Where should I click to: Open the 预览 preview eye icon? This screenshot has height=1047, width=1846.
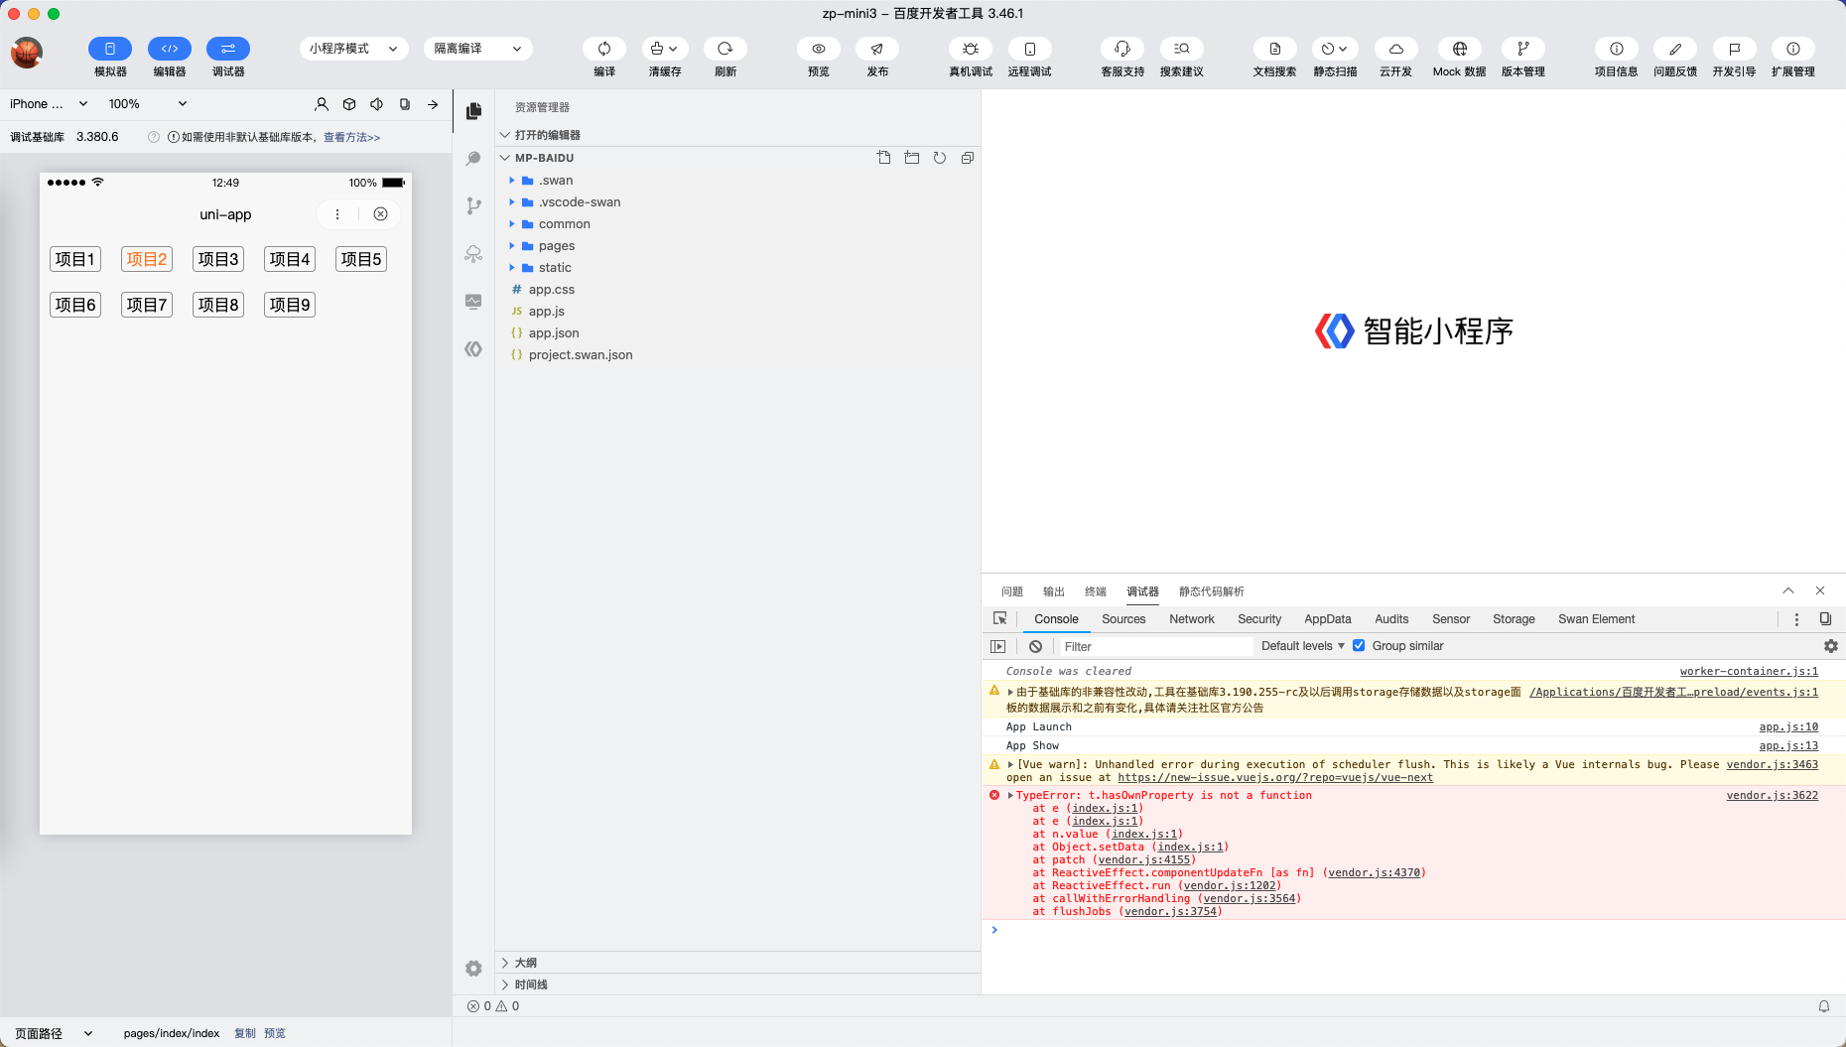(x=818, y=49)
